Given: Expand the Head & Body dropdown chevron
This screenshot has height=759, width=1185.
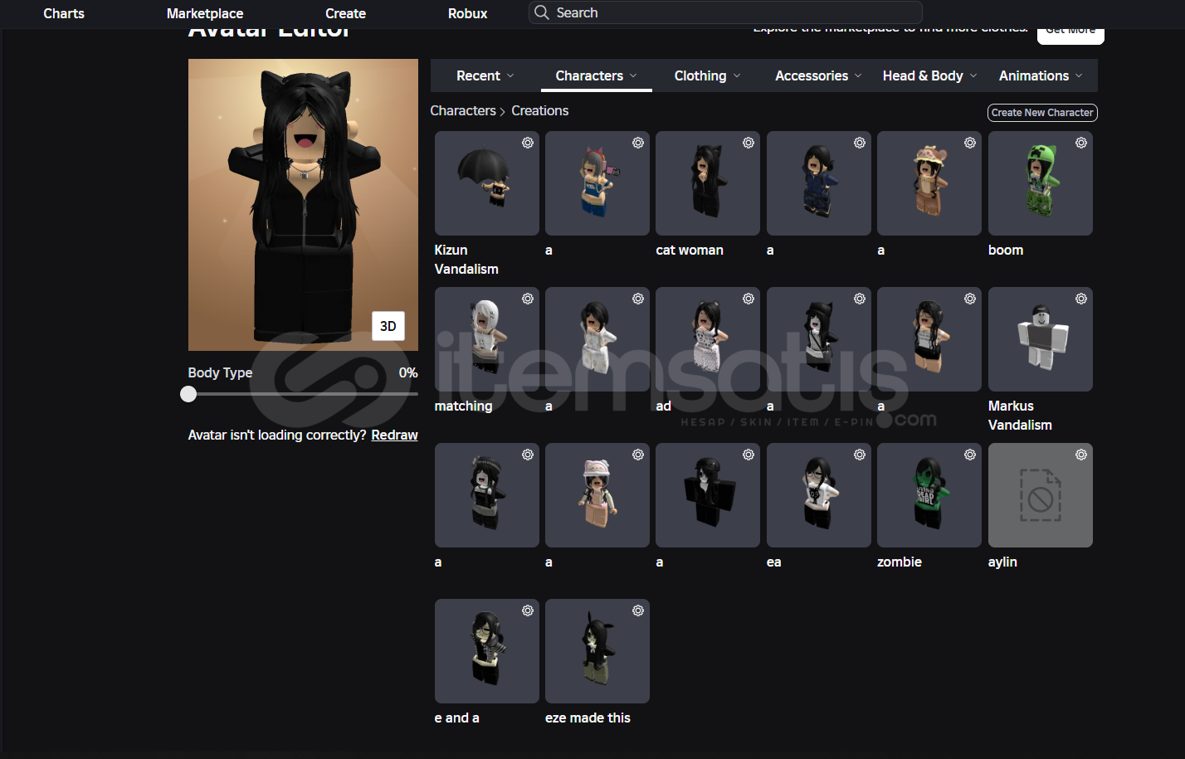Looking at the screenshot, I should click(973, 75).
